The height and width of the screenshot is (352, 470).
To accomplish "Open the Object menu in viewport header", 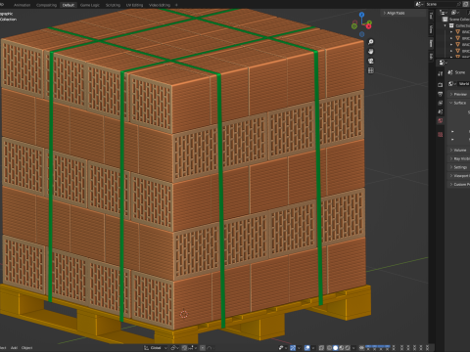I will pyautogui.click(x=27, y=348).
